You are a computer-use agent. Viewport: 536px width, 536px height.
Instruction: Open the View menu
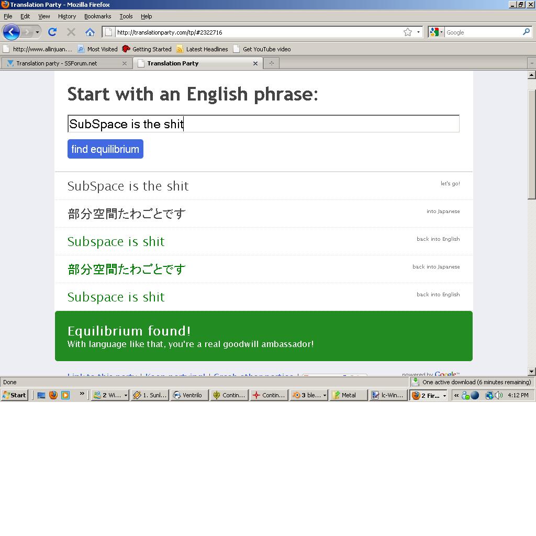(x=44, y=16)
